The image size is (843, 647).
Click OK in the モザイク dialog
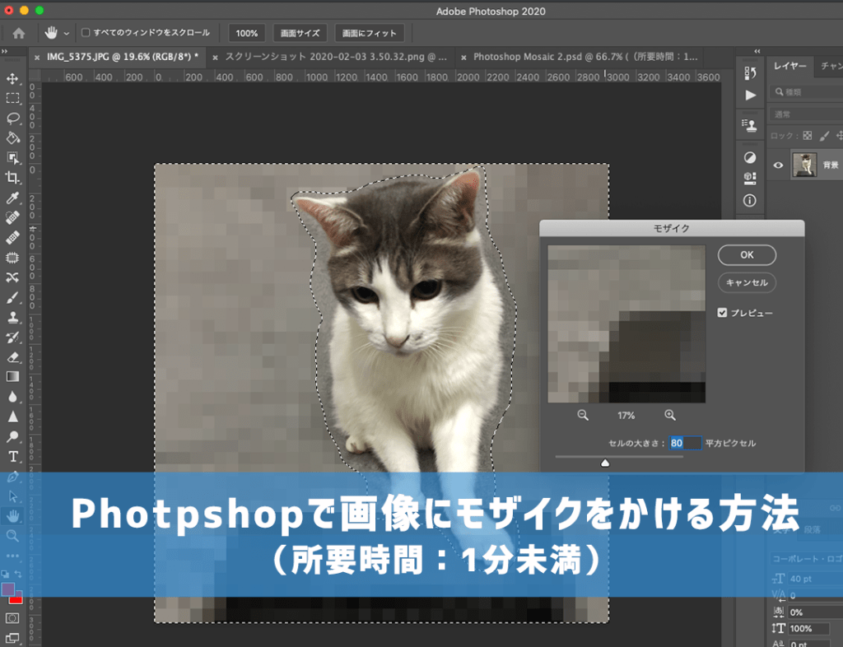pyautogui.click(x=747, y=255)
